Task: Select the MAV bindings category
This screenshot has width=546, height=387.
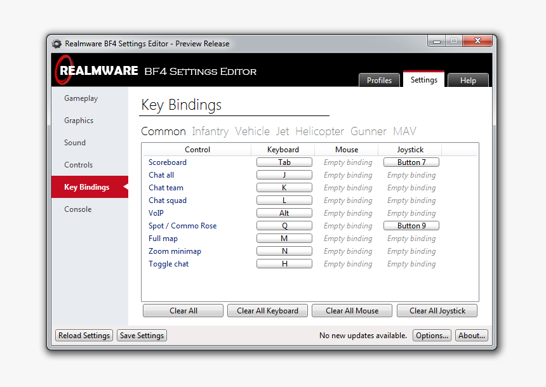Action: [x=404, y=131]
